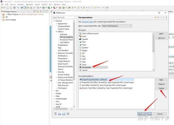Click the Back arrow in Preferences header
174x125 pixels.
pyautogui.click(x=155, y=17)
